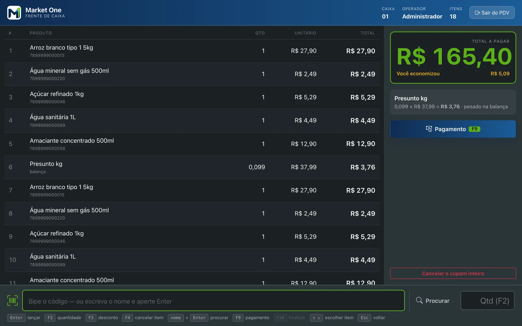Select row 10 Água sanitária 1L
The image size is (522, 326).
[192, 260]
